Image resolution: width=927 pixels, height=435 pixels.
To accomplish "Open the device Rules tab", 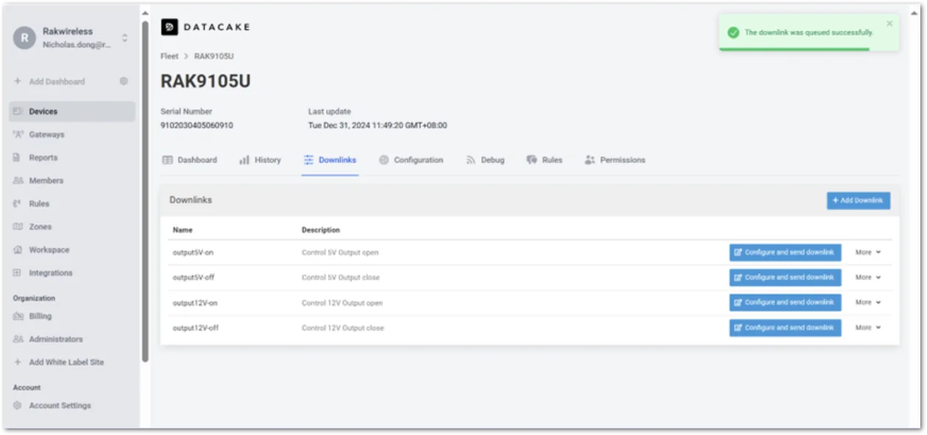I will click(x=545, y=160).
